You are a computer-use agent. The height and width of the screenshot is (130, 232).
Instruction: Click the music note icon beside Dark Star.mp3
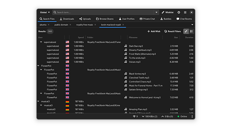pyautogui.click(x=126, y=46)
